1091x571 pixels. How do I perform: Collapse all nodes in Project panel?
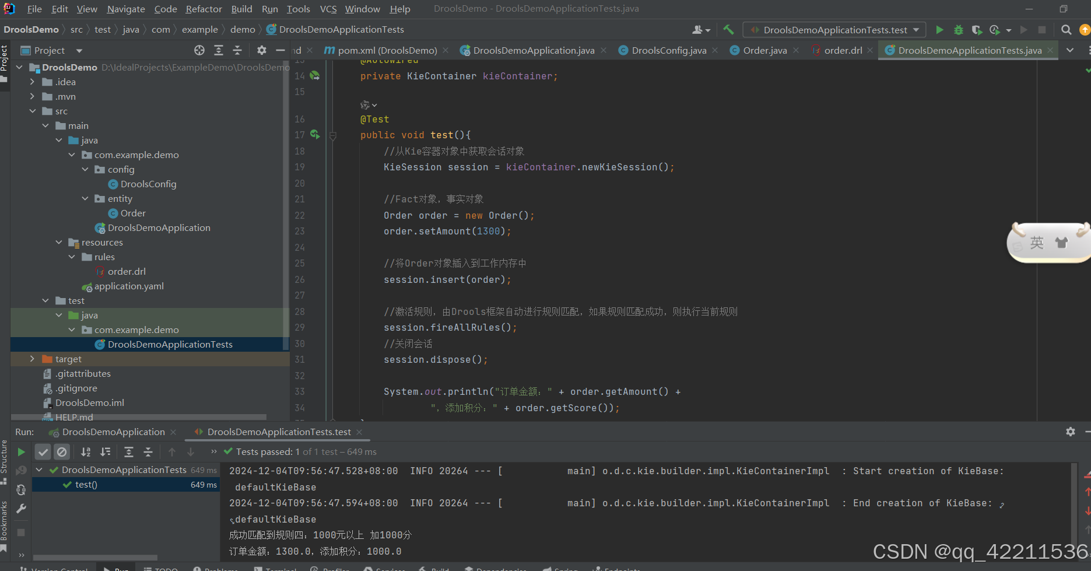237,50
